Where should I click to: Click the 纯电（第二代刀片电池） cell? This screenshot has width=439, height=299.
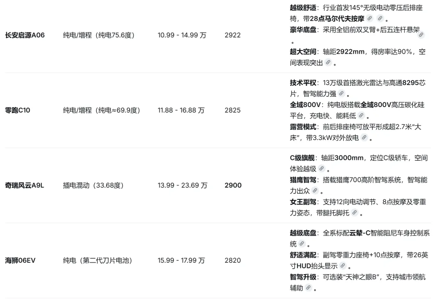point(98,260)
